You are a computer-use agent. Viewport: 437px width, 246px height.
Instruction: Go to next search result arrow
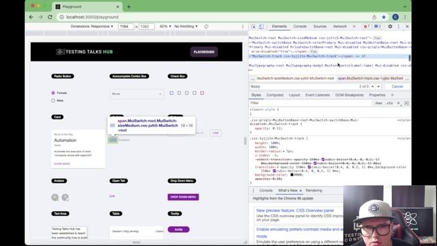378,87
